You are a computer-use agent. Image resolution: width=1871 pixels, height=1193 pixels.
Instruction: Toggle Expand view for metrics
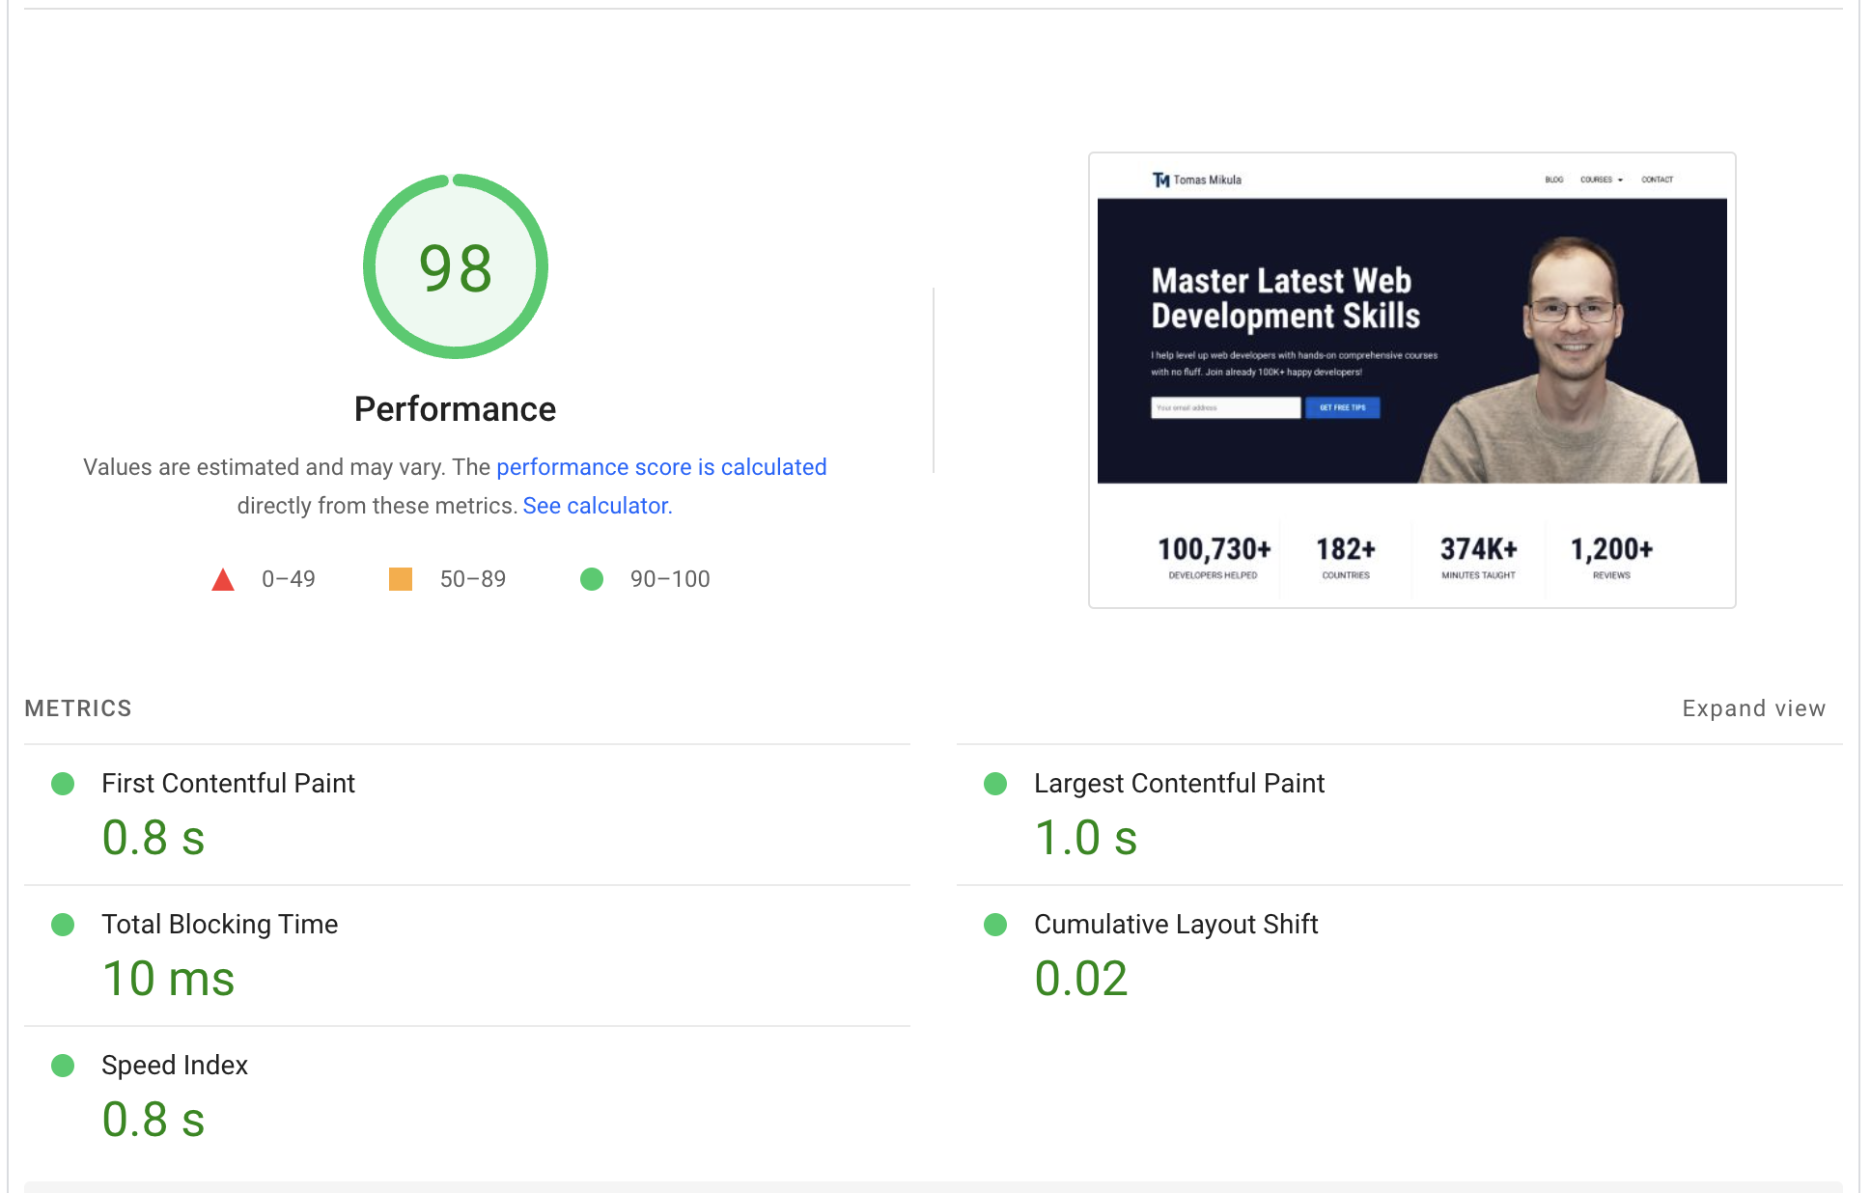[1754, 708]
